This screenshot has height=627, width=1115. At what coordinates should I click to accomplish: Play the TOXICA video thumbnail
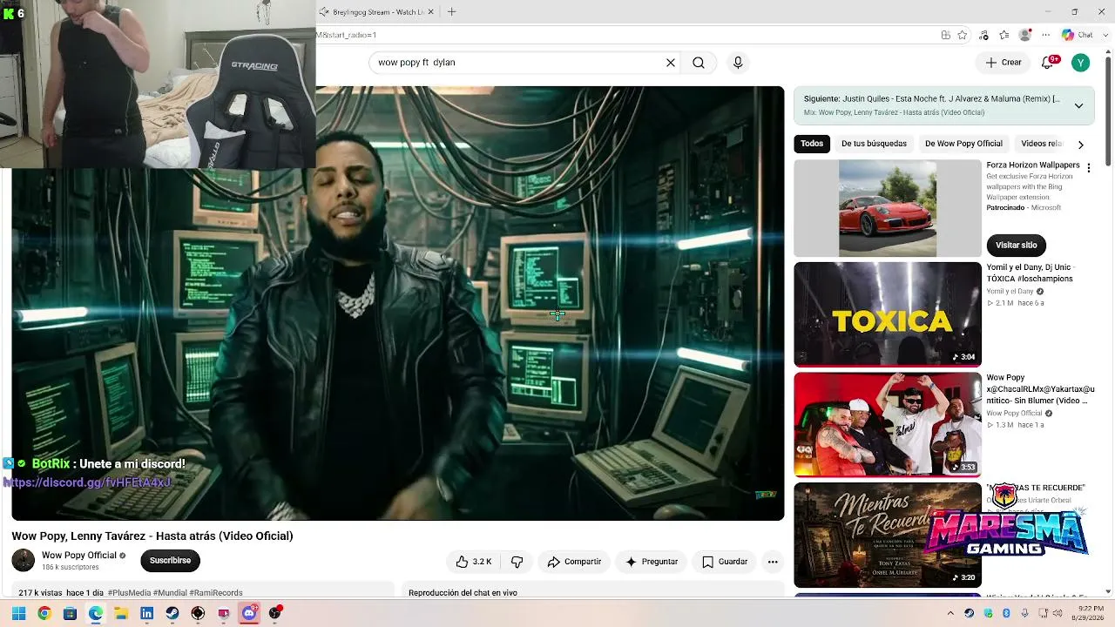click(888, 314)
